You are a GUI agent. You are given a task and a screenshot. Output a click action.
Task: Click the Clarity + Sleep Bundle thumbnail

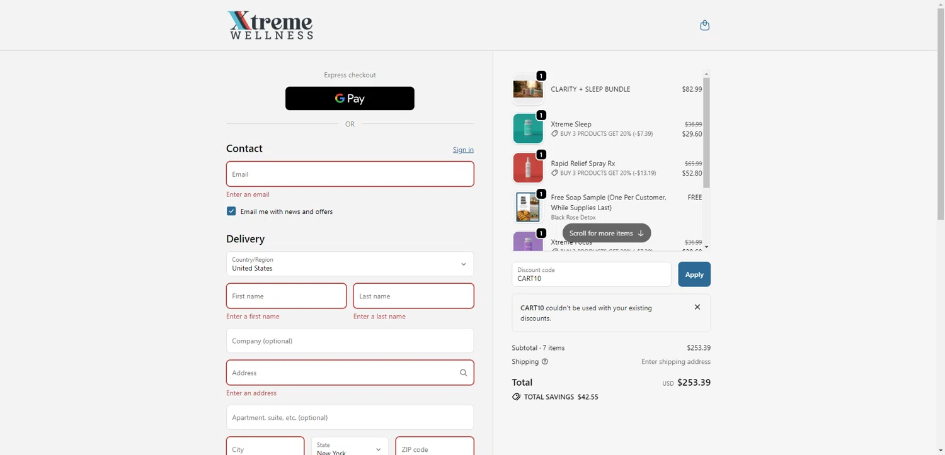[x=528, y=89]
